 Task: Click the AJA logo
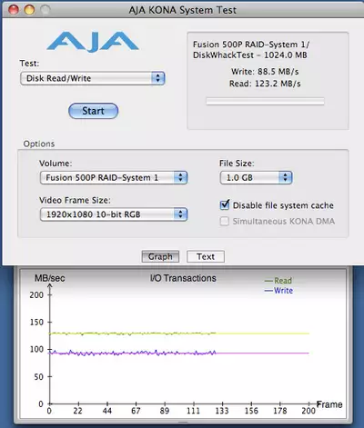(x=93, y=41)
